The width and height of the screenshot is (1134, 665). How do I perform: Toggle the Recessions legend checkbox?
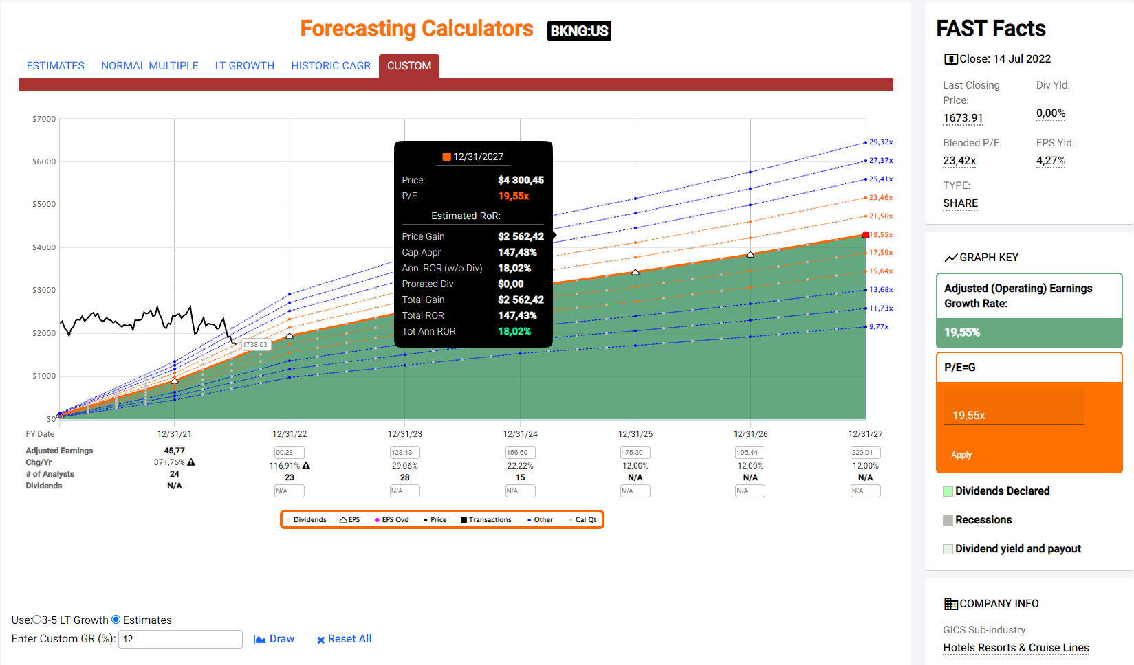click(948, 520)
